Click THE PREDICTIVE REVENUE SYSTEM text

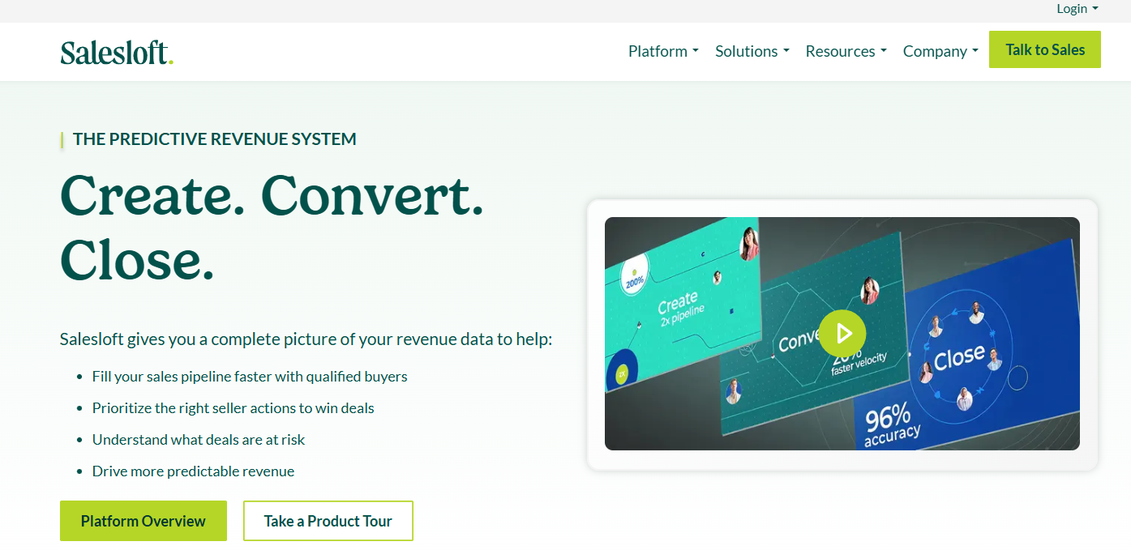[x=215, y=139]
